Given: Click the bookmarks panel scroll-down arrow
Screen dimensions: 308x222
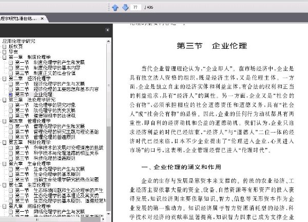Looking at the screenshot, I should [108, 214].
